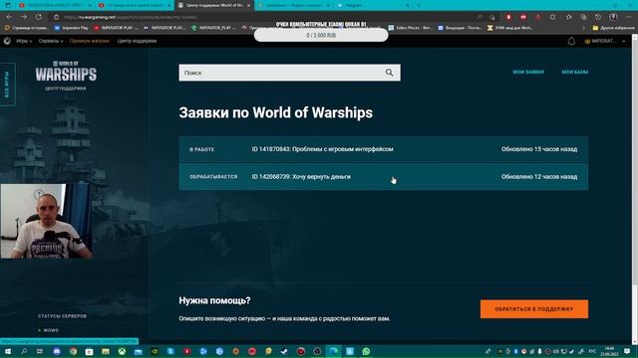Open the Центр поддержки menu item
Viewport: 638px width, 358px height.
click(137, 41)
